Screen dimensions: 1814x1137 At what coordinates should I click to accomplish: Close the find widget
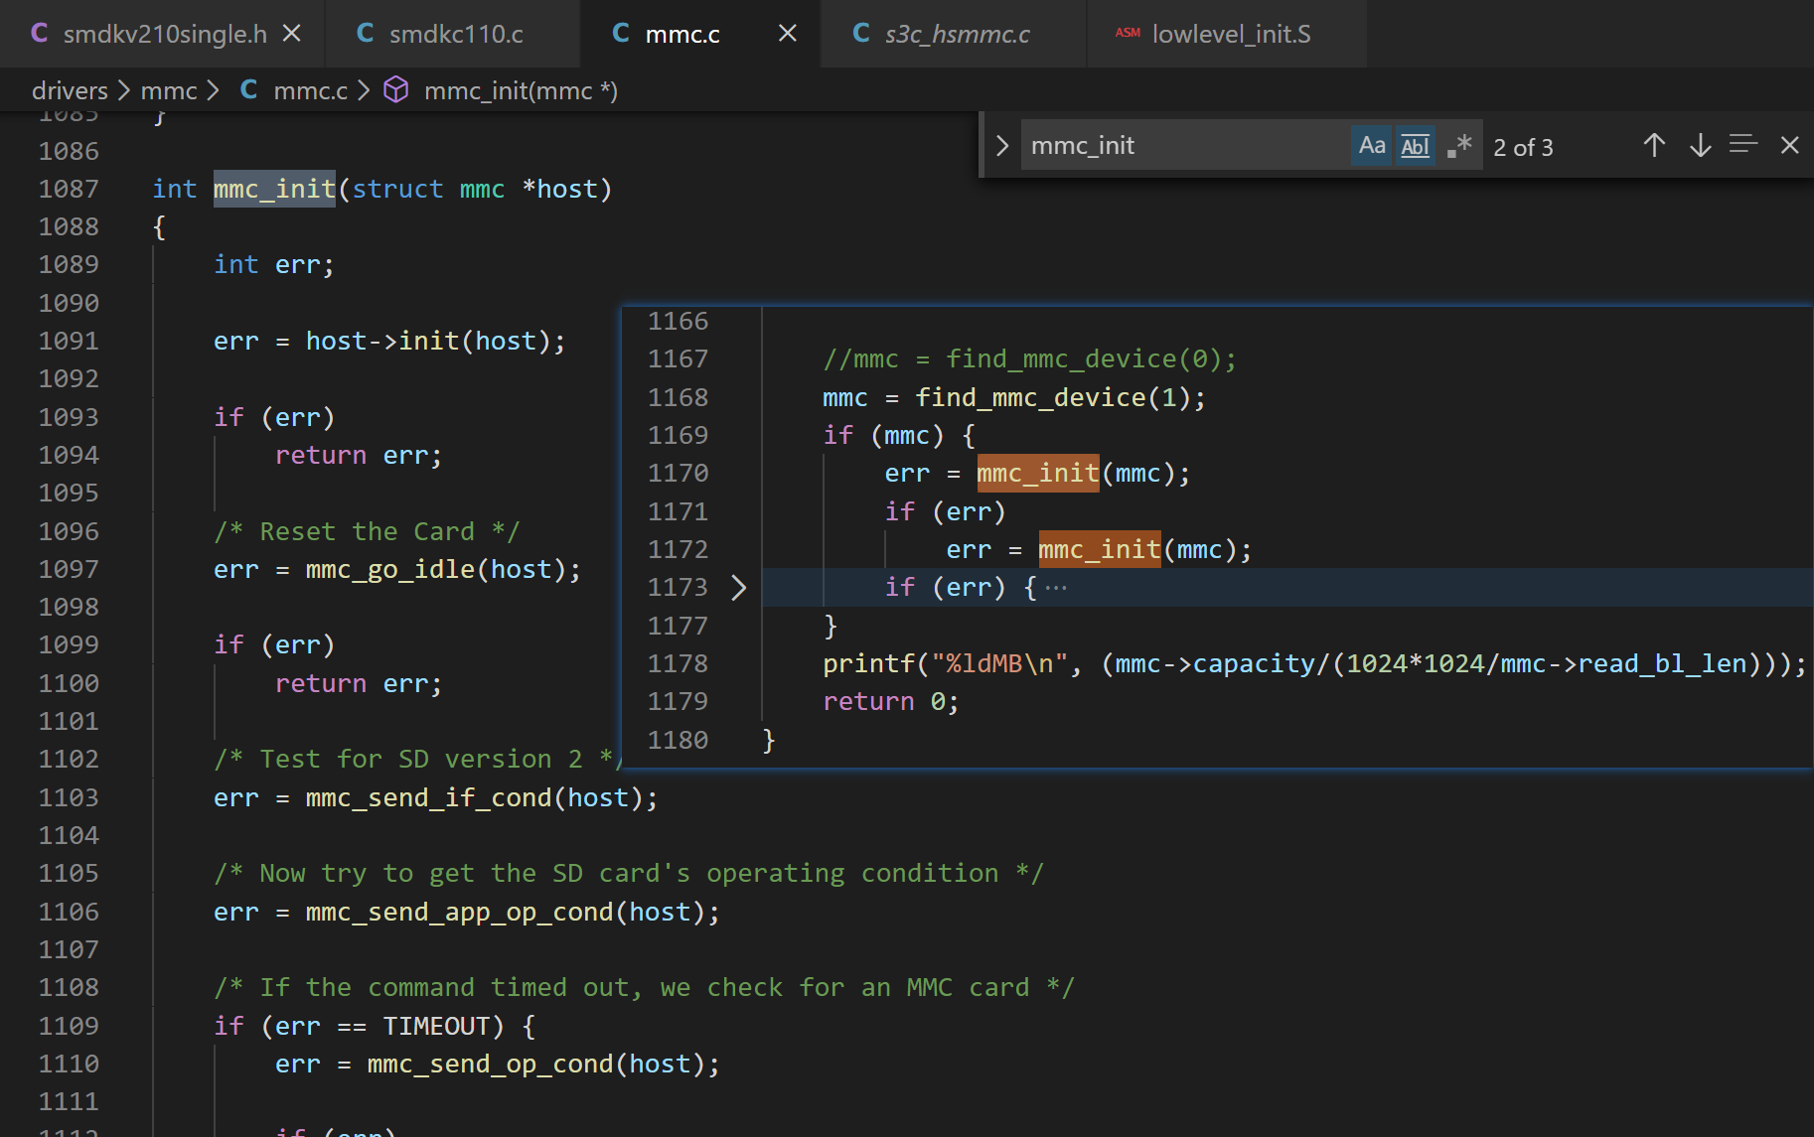coord(1790,146)
